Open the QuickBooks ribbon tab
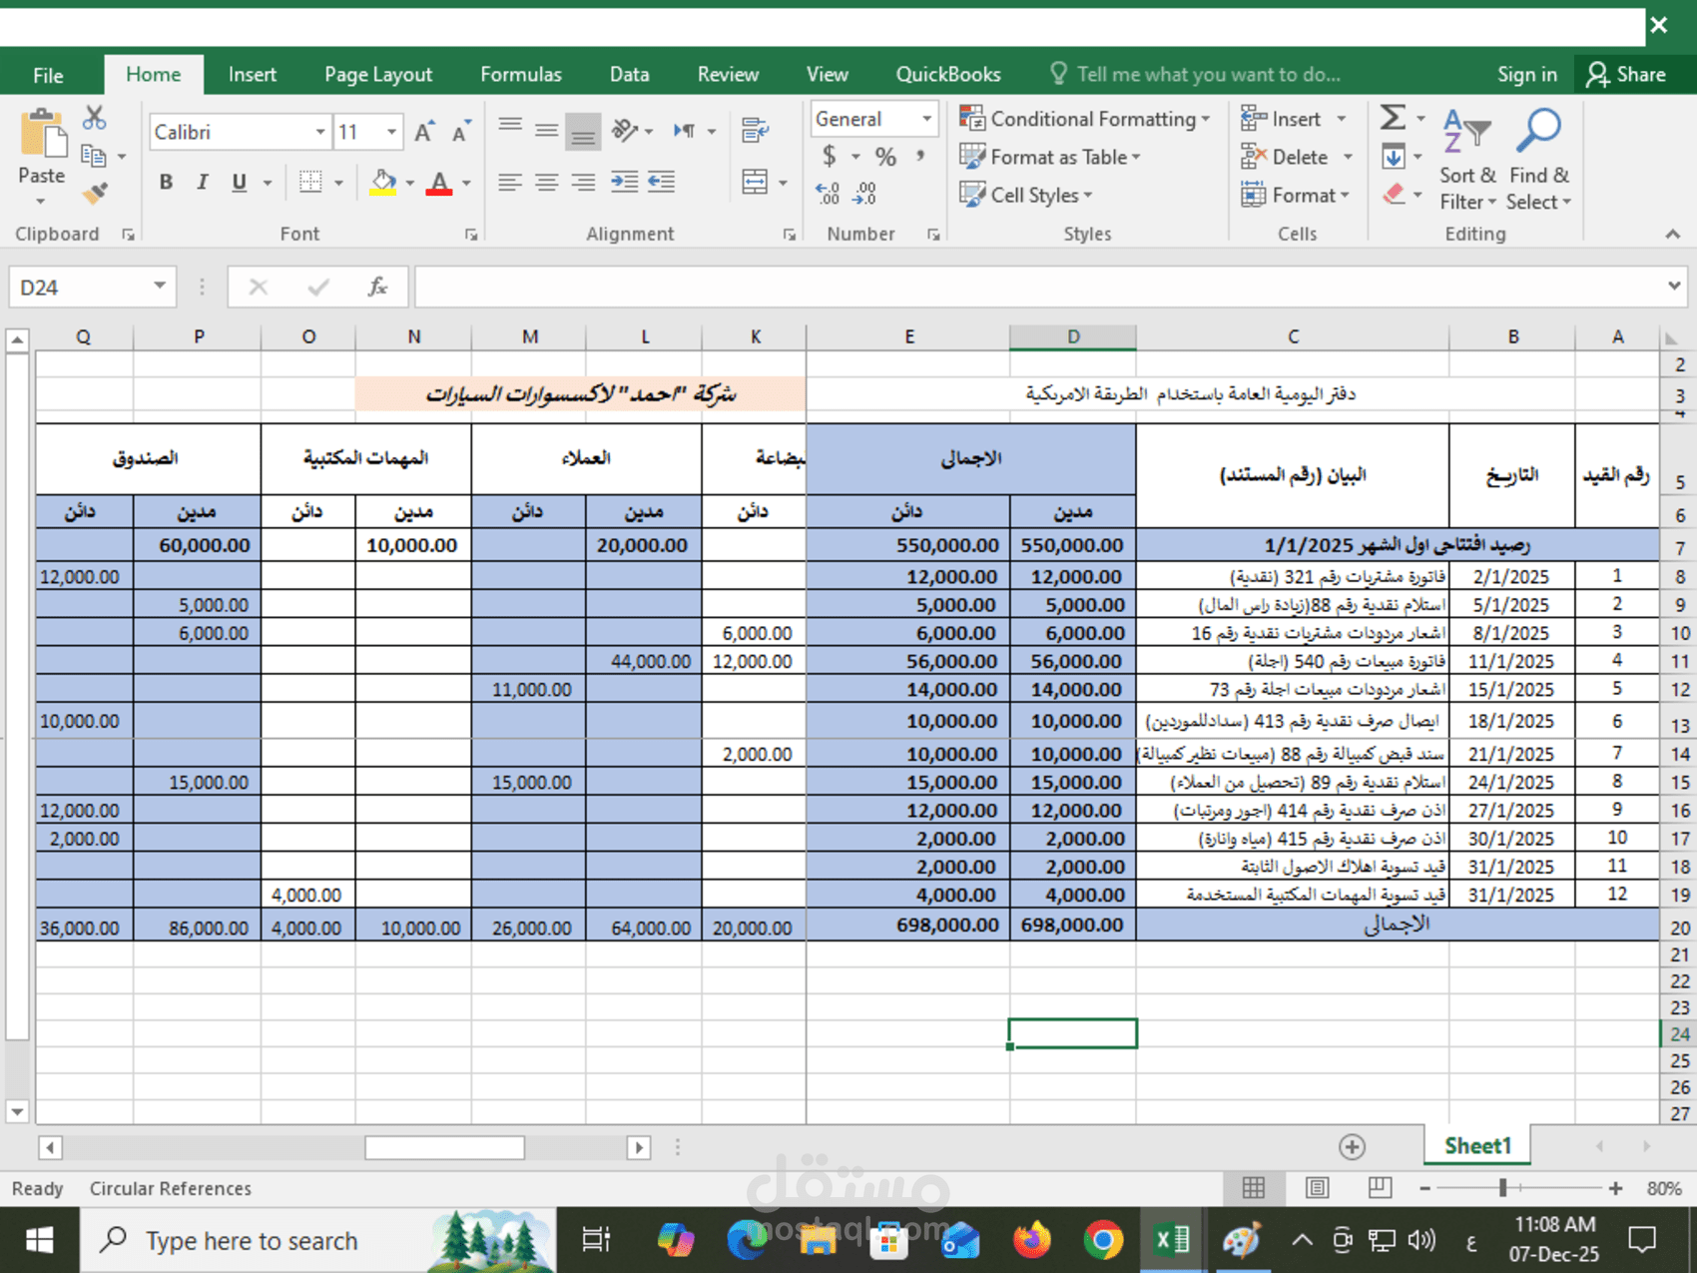Image resolution: width=1697 pixels, height=1273 pixels. click(947, 73)
